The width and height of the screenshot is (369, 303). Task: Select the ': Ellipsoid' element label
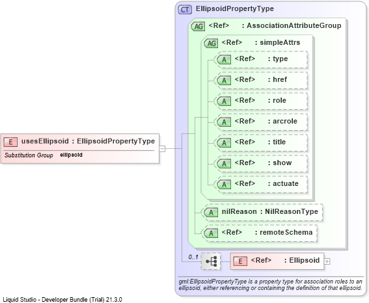click(302, 260)
